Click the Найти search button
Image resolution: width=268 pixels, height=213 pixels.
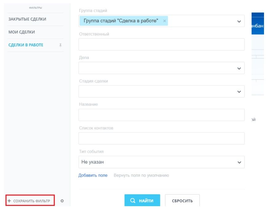point(142,200)
